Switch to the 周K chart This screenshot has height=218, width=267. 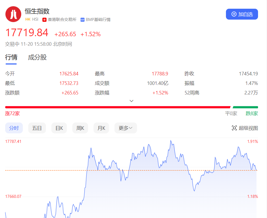point(80,128)
